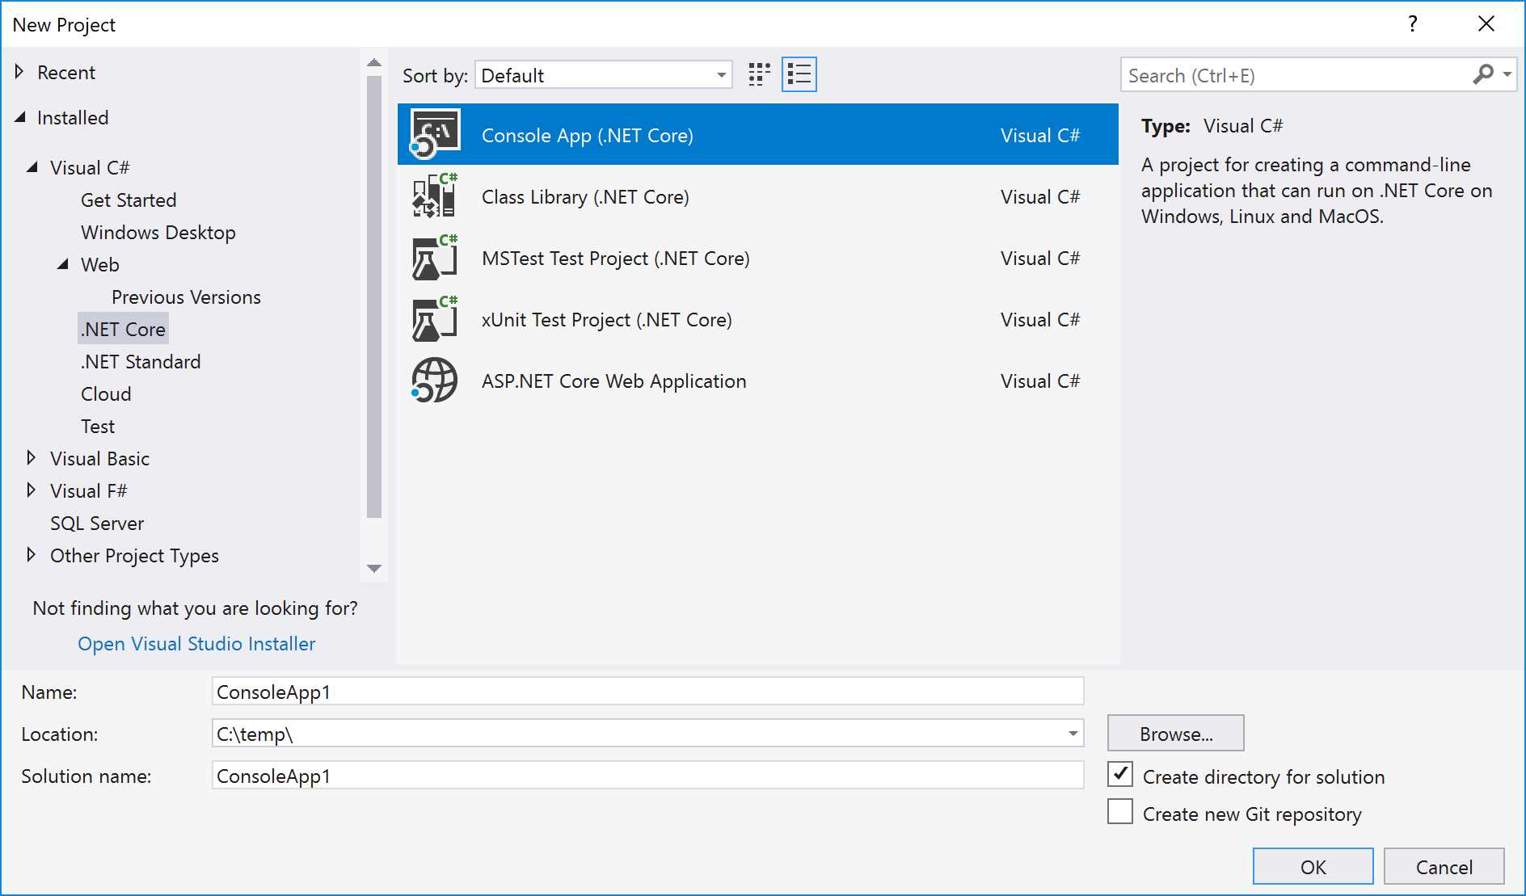Click the Name input field
This screenshot has width=1526, height=896.
tap(647, 691)
